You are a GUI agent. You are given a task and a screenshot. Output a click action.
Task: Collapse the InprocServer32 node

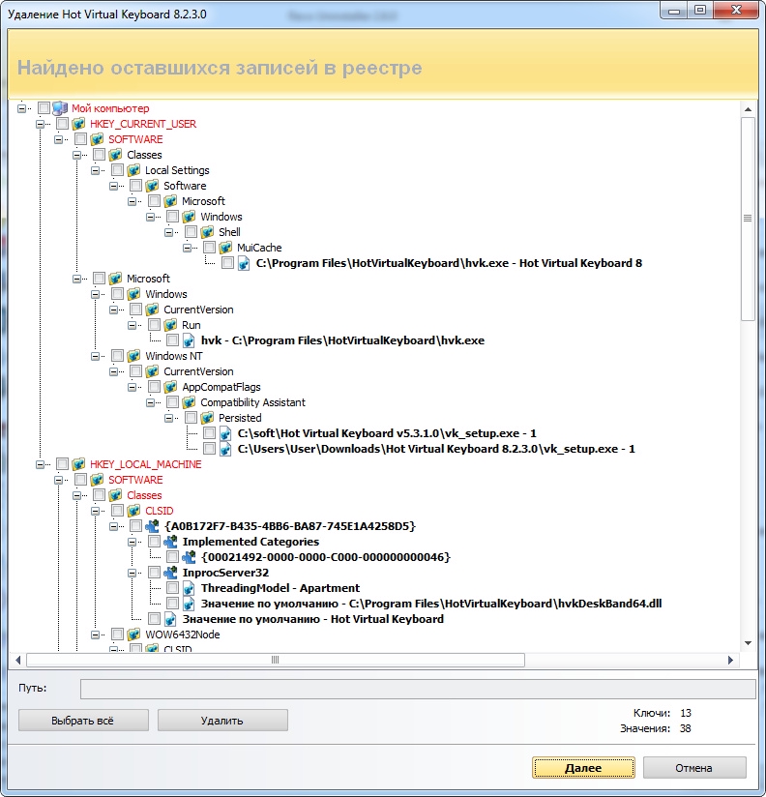[133, 573]
